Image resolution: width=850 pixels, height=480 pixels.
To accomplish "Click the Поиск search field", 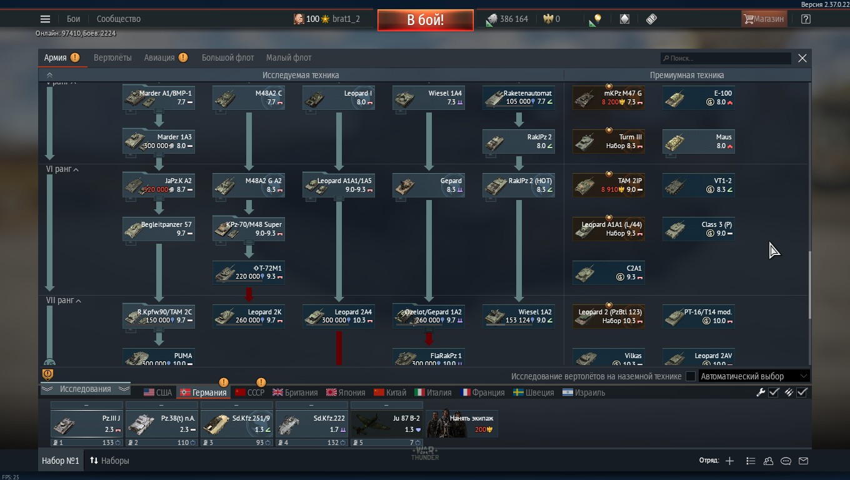I will [726, 58].
